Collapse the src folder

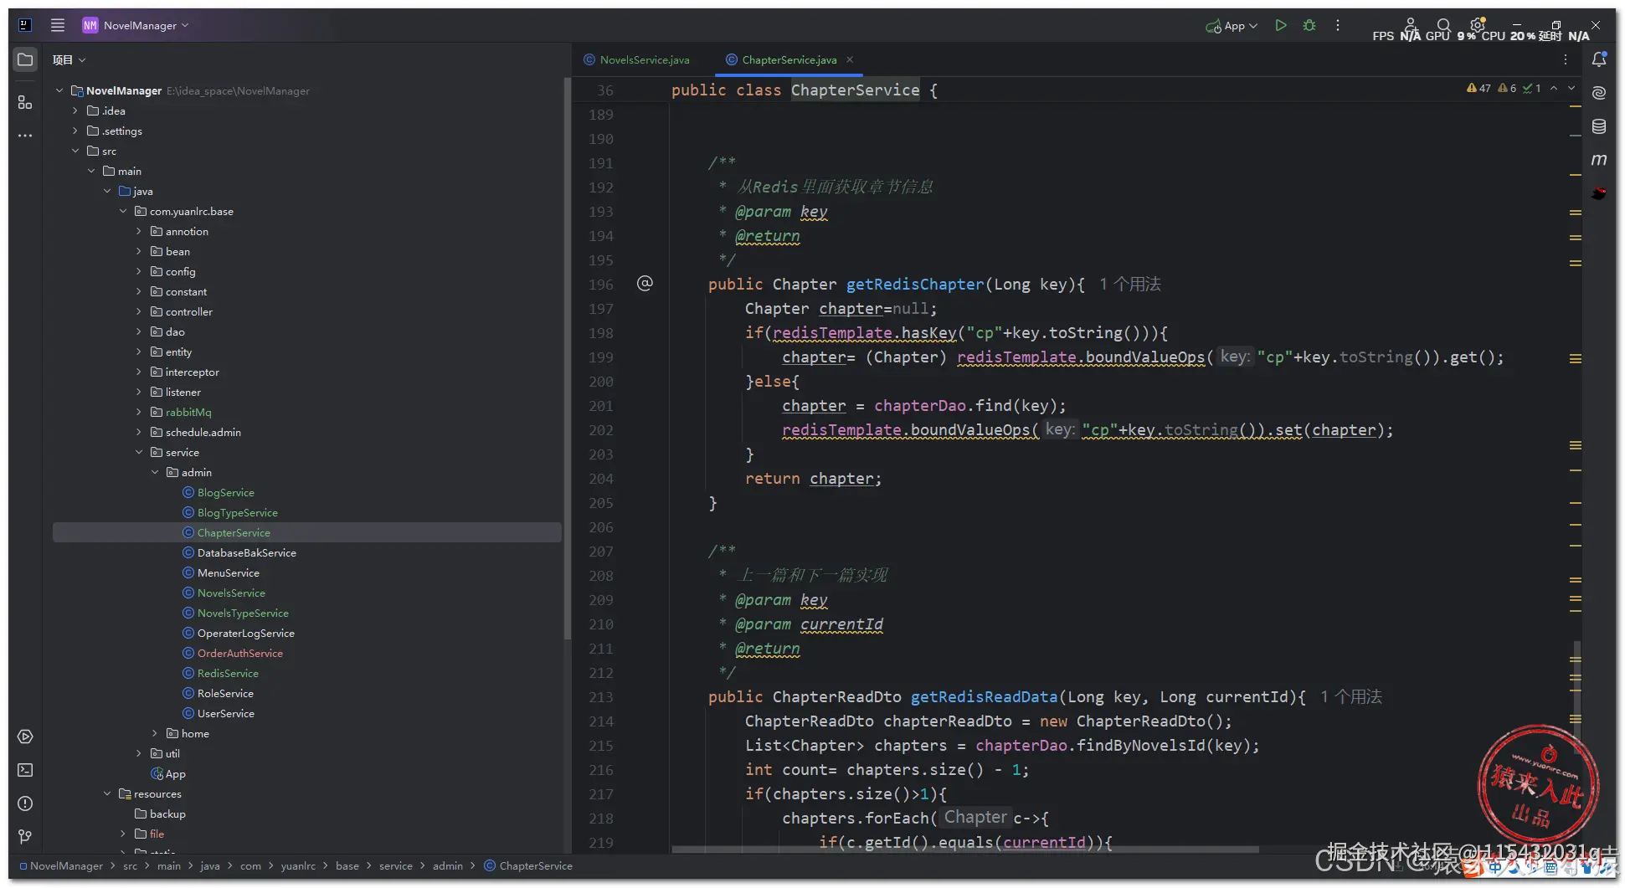click(x=75, y=151)
